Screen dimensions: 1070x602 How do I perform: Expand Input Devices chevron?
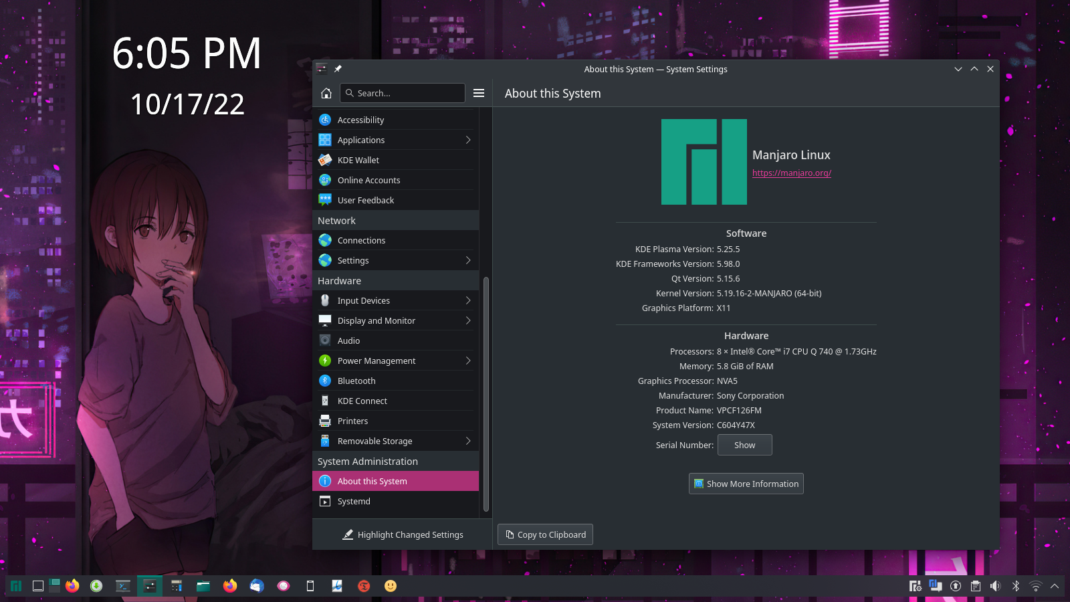pos(468,300)
